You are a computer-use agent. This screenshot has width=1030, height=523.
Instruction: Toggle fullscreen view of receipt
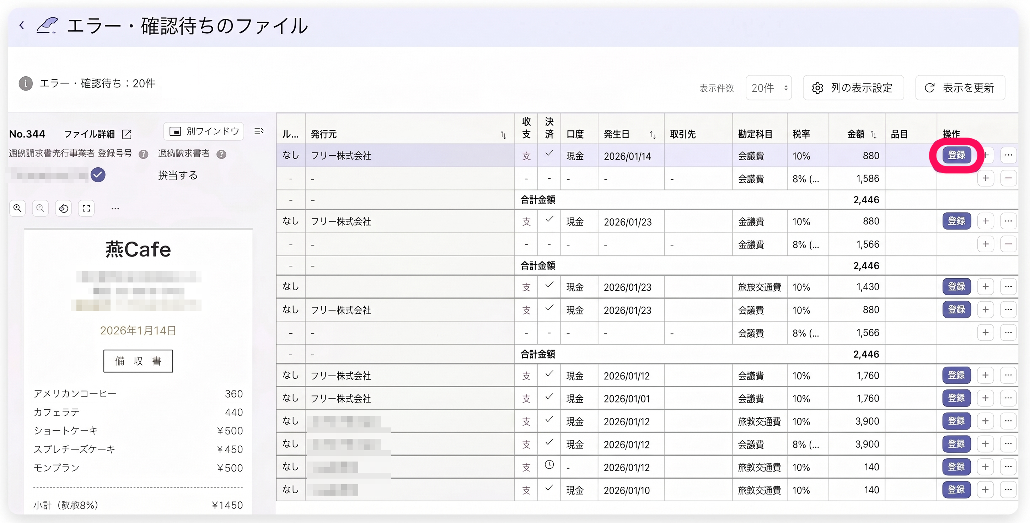click(x=86, y=208)
